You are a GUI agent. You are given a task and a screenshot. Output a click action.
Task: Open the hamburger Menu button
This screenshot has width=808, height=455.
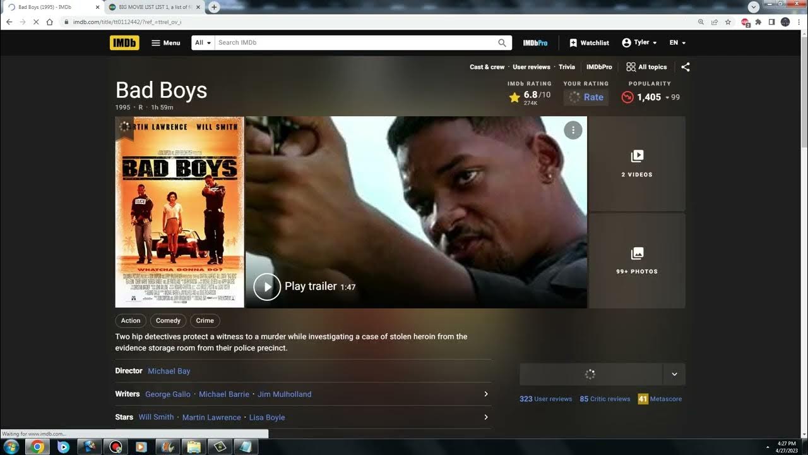[x=166, y=43]
